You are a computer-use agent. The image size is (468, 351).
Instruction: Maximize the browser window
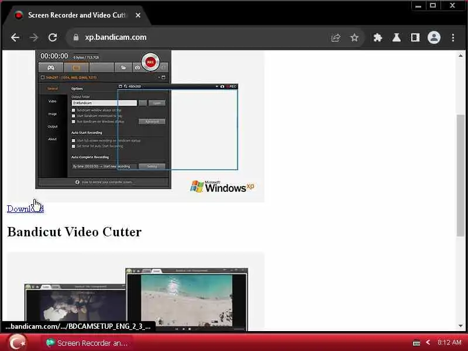pos(433,6)
